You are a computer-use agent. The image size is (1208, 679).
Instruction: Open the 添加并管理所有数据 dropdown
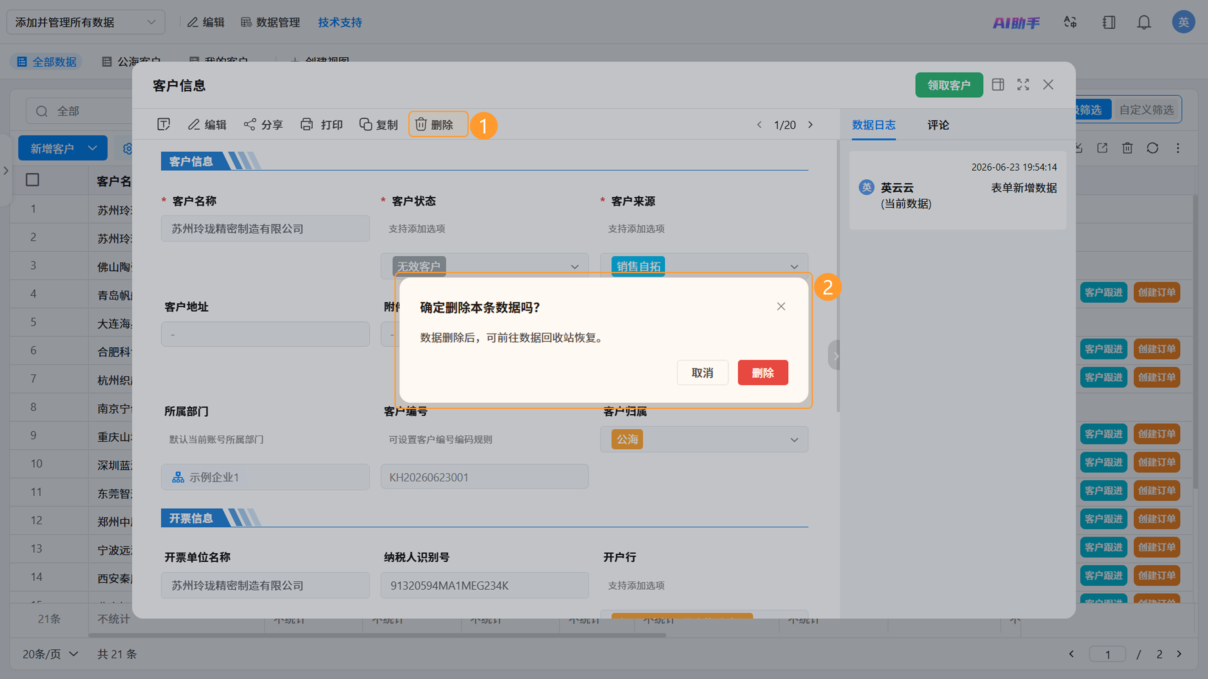(x=86, y=22)
